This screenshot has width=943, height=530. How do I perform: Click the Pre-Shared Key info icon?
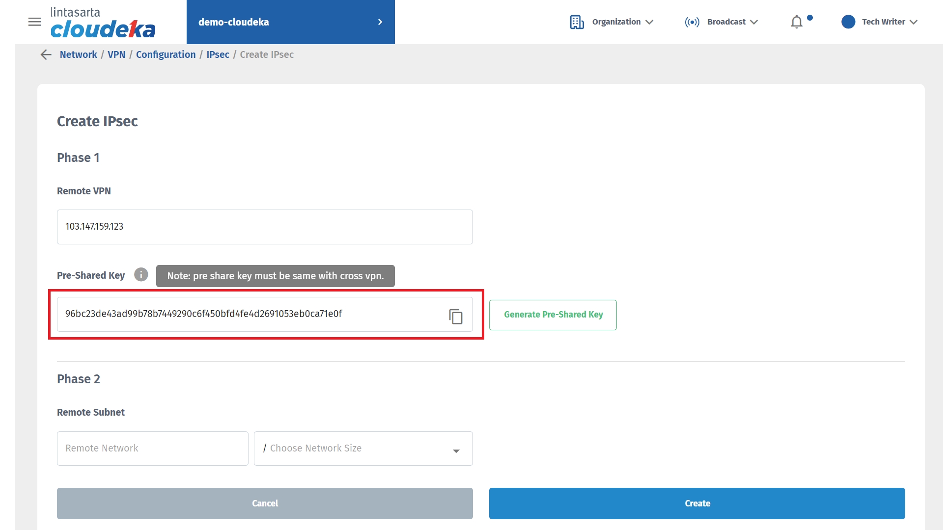[141, 275]
